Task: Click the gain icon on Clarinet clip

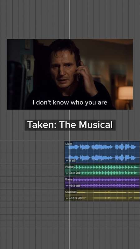Action: 67,198
